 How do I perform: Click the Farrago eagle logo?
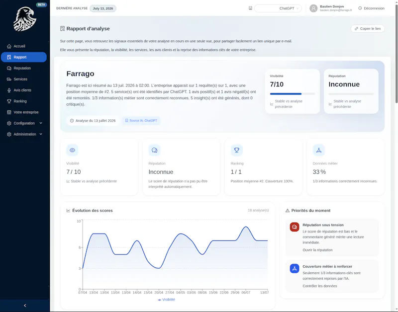point(25,19)
